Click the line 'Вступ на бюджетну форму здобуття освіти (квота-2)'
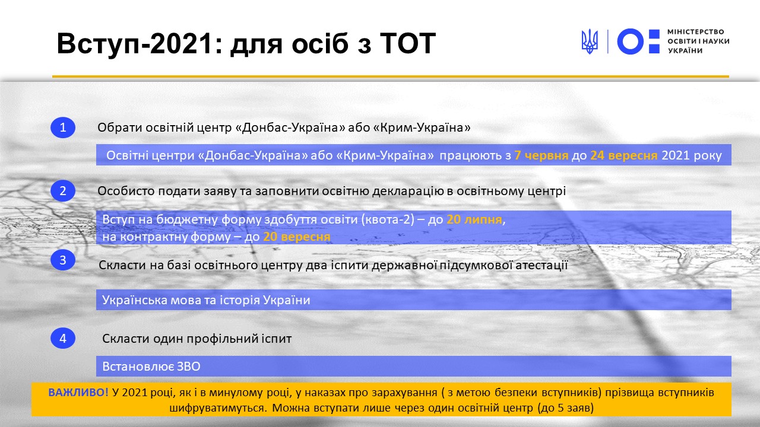The height and width of the screenshot is (427, 760). tap(304, 220)
